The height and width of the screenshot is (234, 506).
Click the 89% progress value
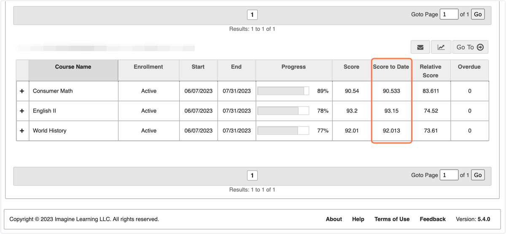[x=323, y=91]
